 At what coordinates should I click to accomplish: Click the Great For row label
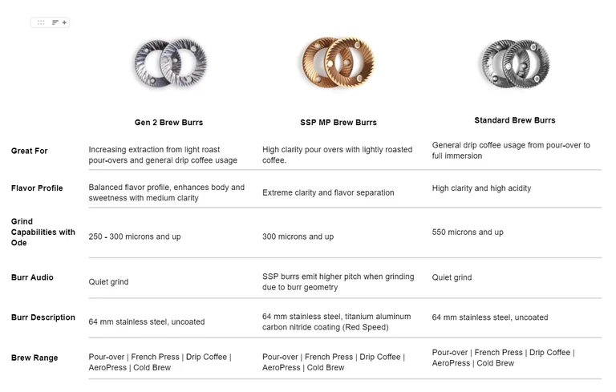29,151
